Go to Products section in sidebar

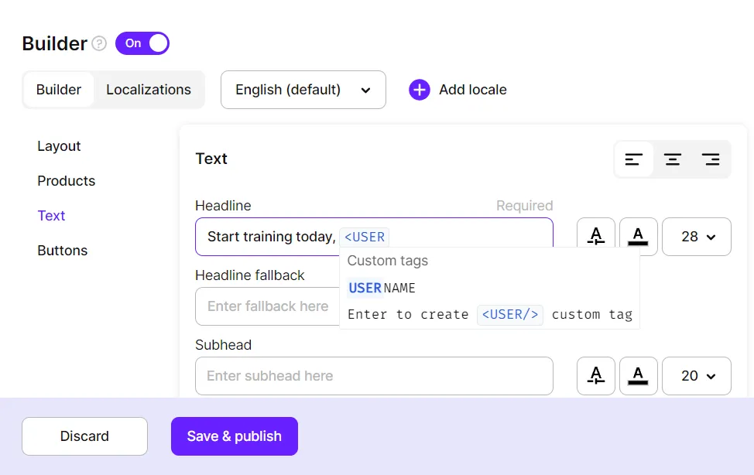pos(66,181)
